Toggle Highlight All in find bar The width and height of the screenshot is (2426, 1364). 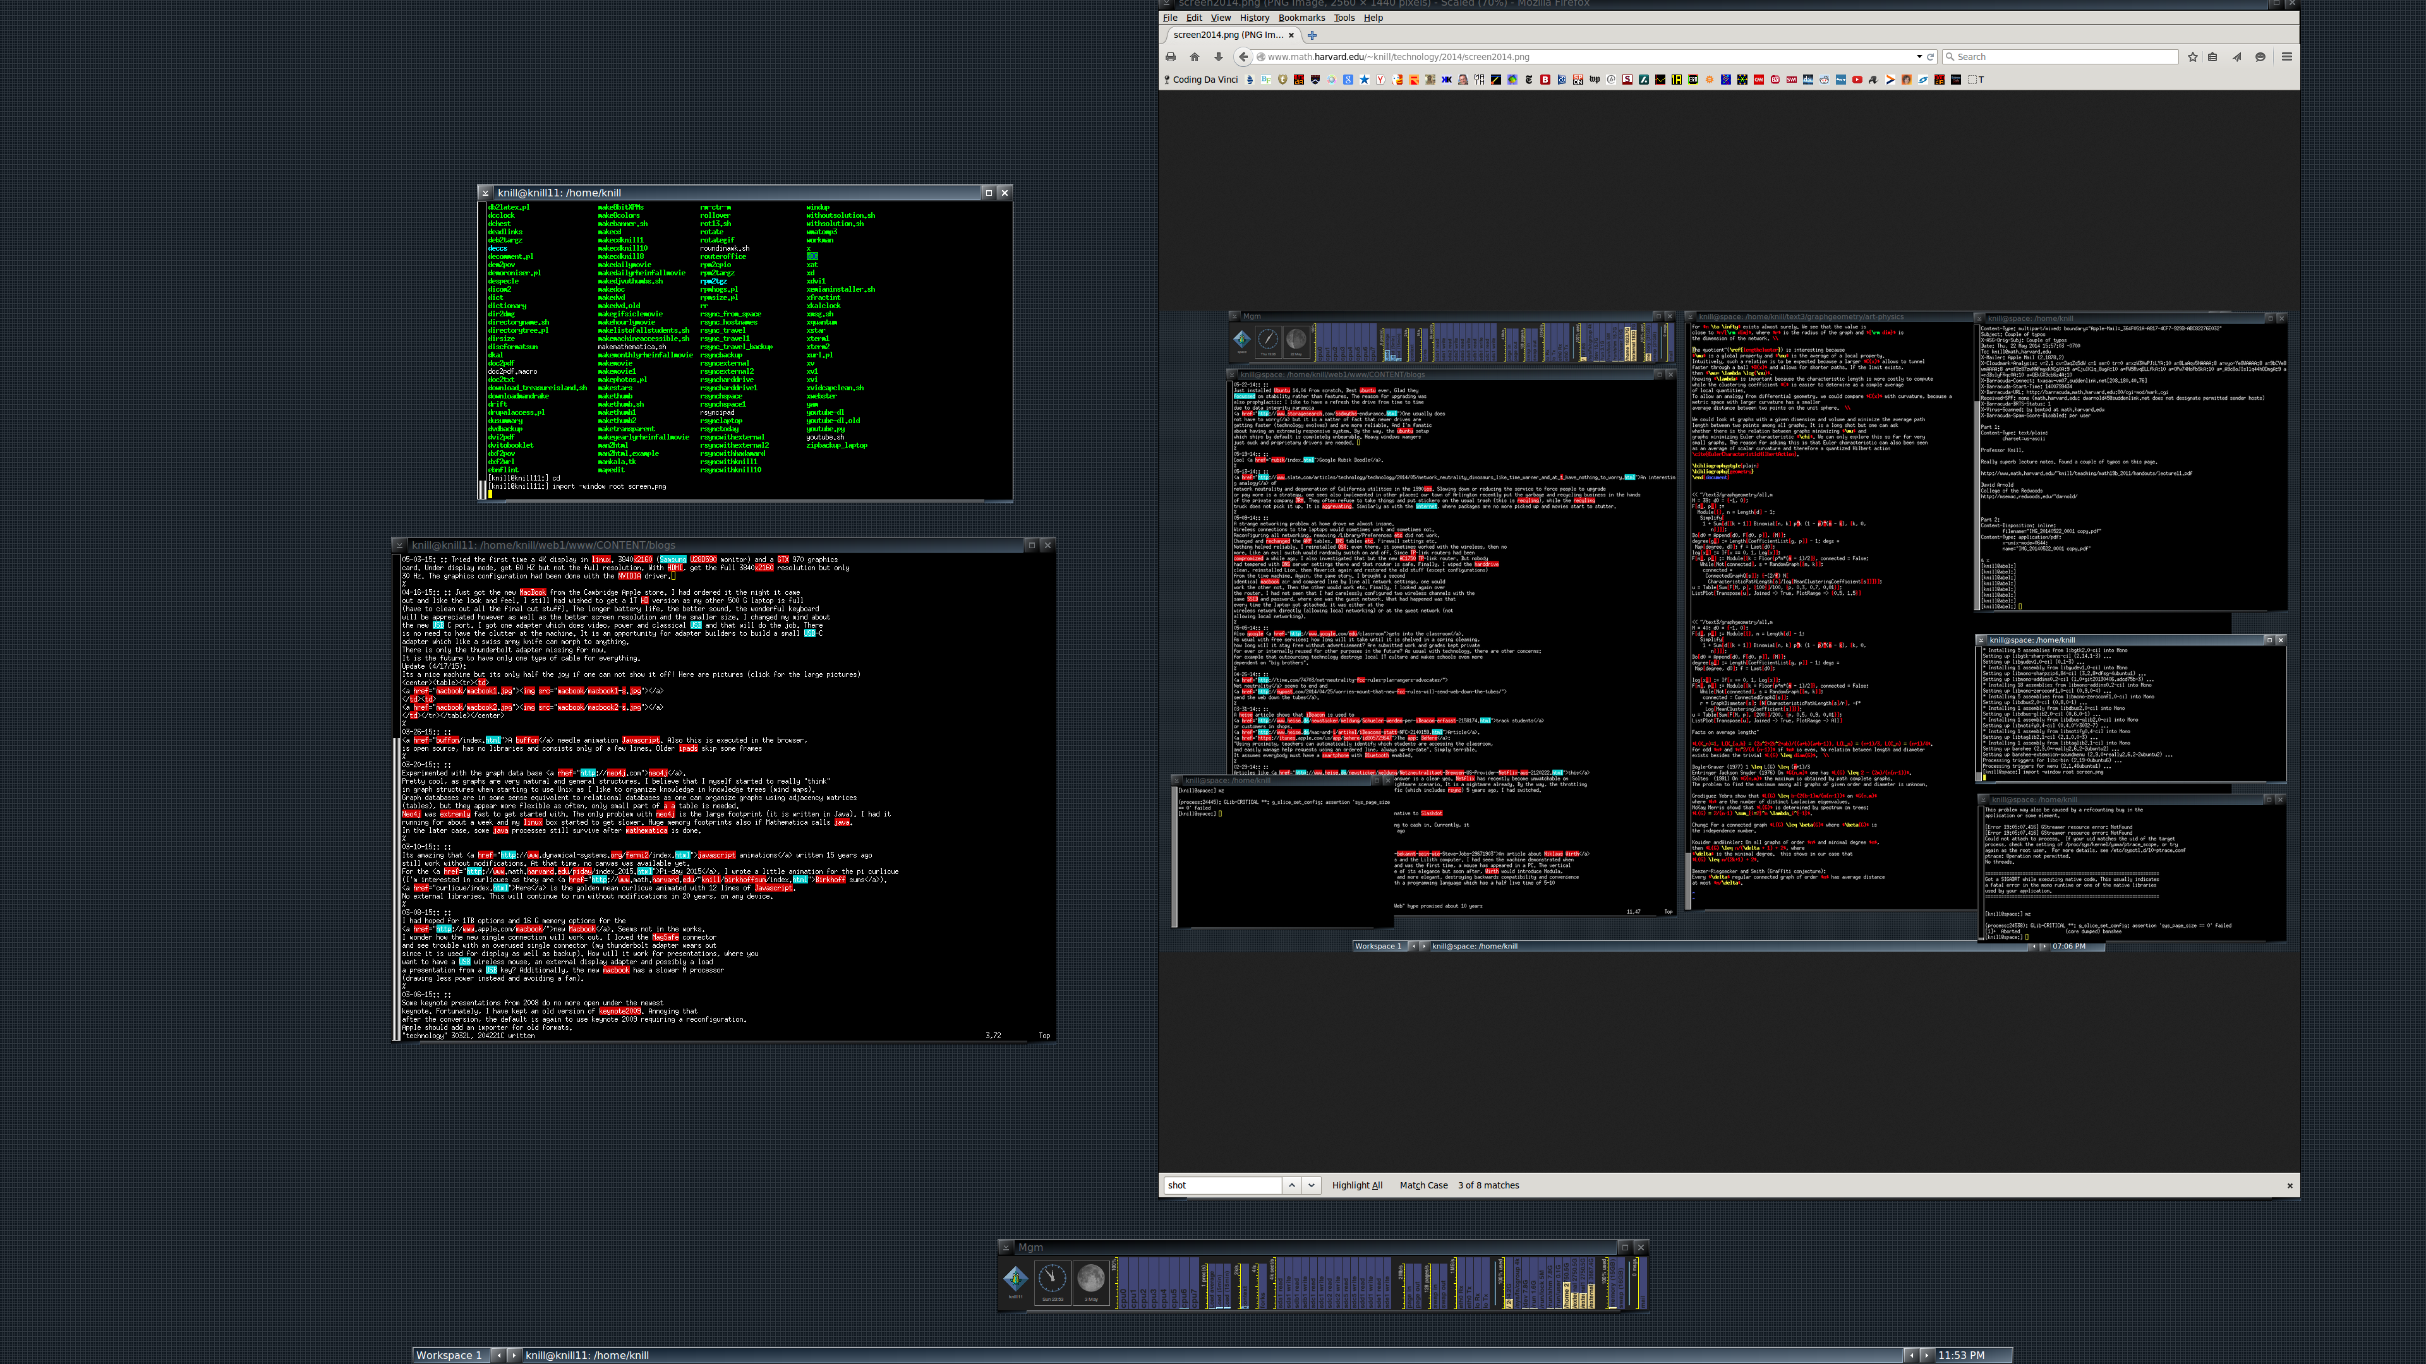1357,1185
